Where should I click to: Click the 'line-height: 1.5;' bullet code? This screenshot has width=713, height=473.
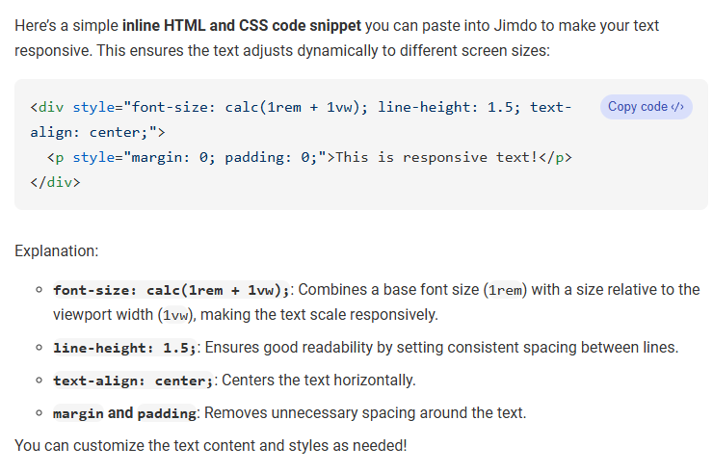click(124, 348)
